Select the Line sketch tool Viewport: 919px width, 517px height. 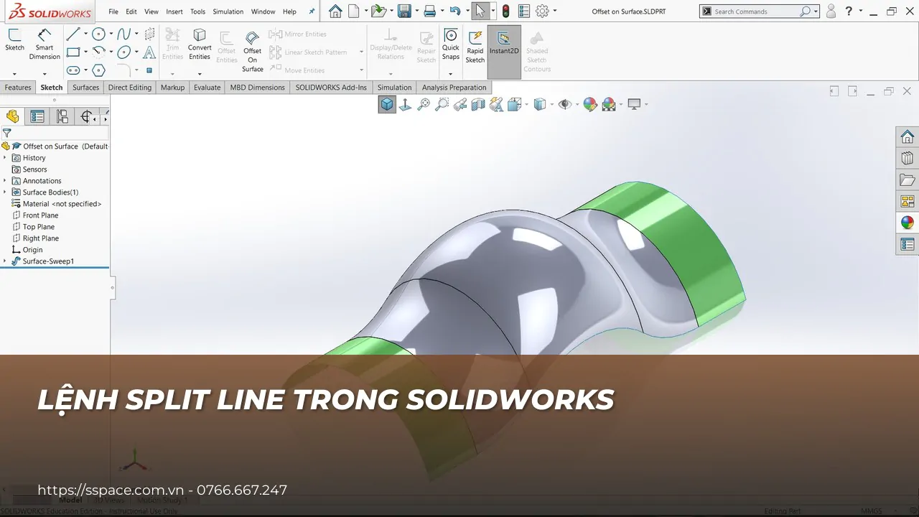[x=73, y=34]
